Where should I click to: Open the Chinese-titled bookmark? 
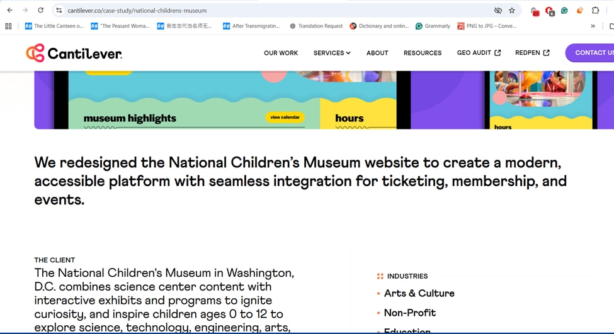coord(185,26)
